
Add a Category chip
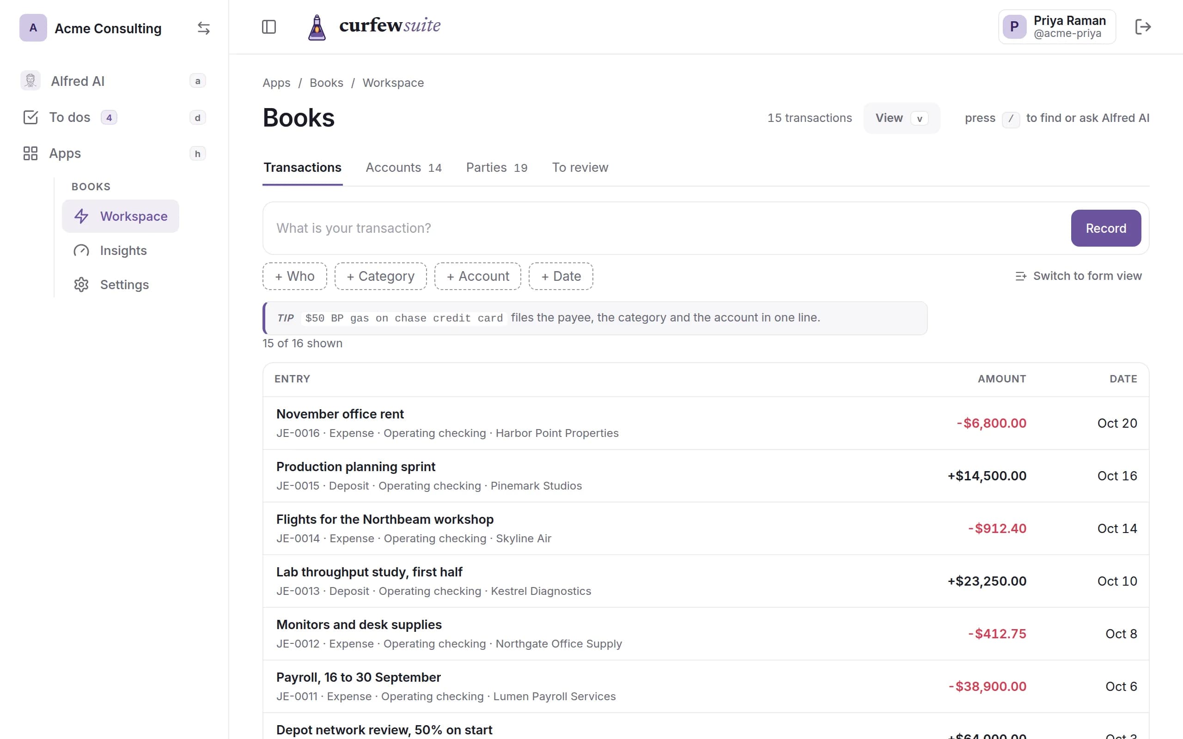(x=380, y=276)
